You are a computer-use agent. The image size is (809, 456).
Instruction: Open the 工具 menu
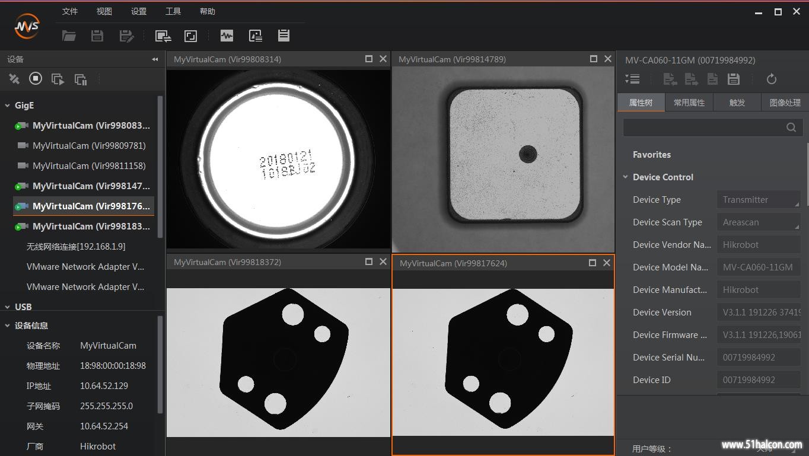pyautogui.click(x=173, y=11)
